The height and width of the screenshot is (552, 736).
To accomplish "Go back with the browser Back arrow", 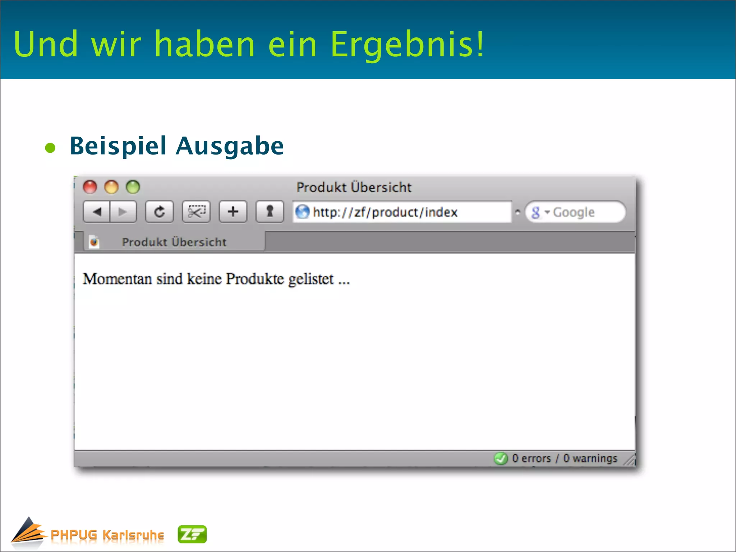I will (96, 212).
